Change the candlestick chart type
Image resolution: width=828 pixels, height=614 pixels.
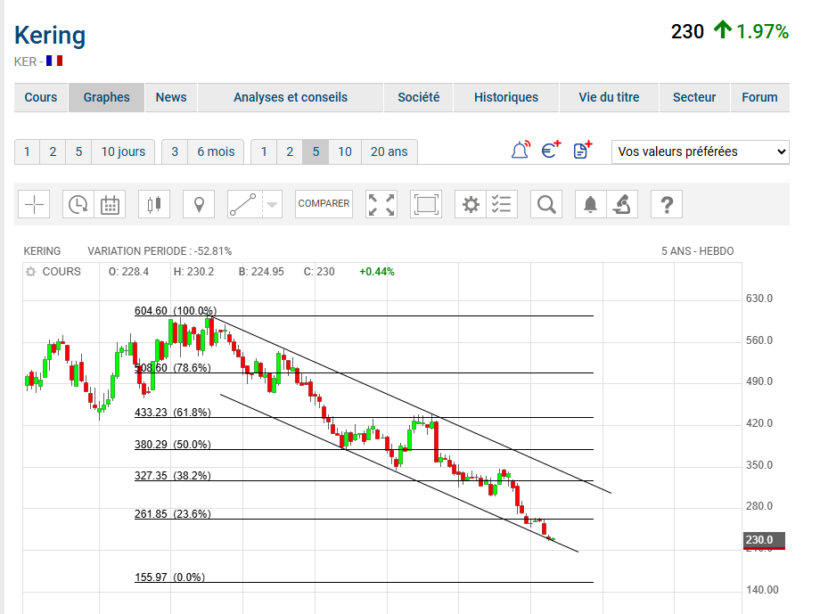tap(154, 204)
